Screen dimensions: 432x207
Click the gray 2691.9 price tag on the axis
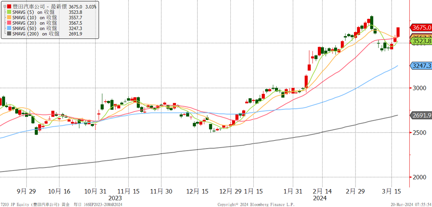(x=421, y=116)
